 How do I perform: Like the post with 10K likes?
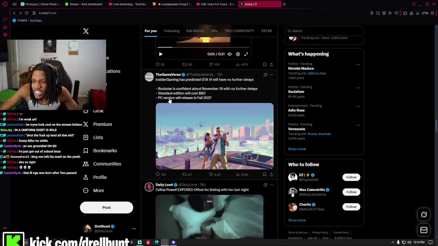coord(214,64)
